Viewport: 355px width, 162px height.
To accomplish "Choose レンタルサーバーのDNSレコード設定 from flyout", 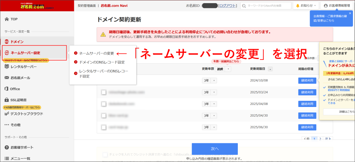I will point(103,74).
